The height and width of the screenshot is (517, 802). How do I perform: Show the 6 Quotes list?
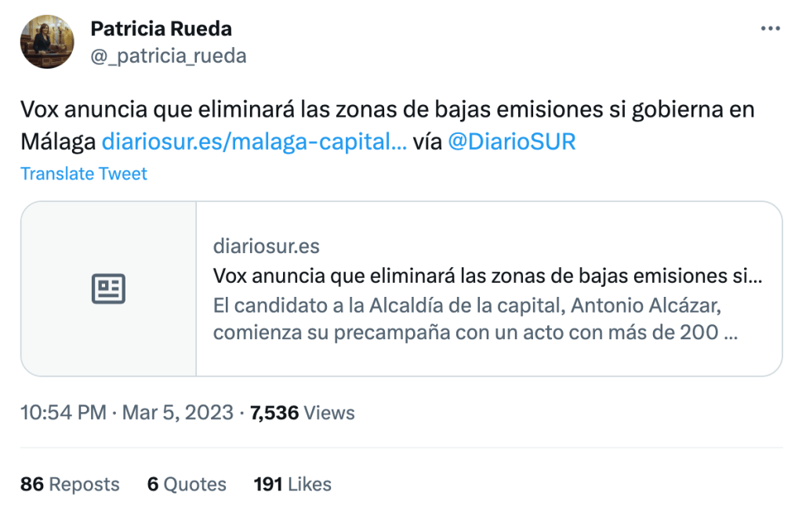click(x=187, y=485)
